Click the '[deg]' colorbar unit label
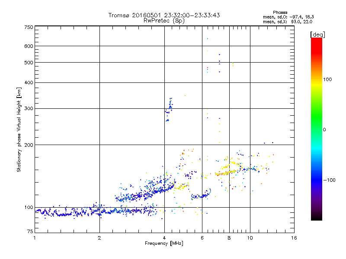Image resolution: width=346 pixels, height=259 pixels. pyautogui.click(x=317, y=35)
